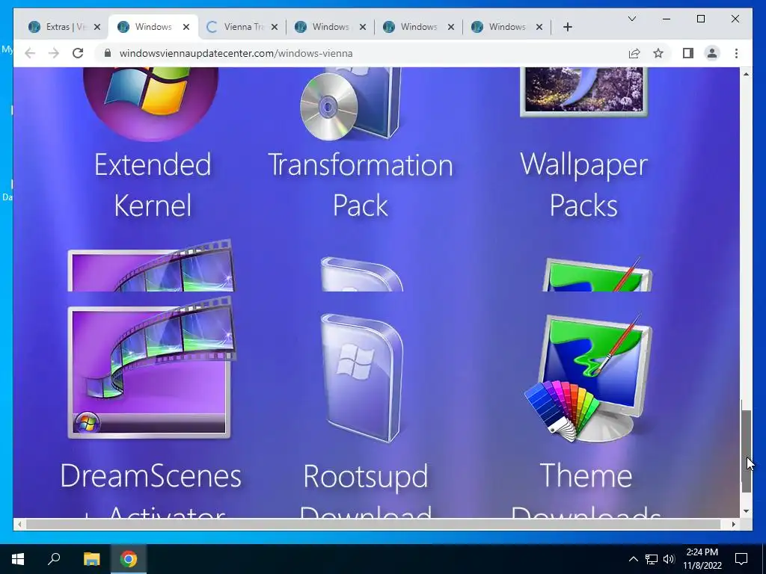Click the padlock site info icon
This screenshot has height=574, width=766.
tap(108, 53)
